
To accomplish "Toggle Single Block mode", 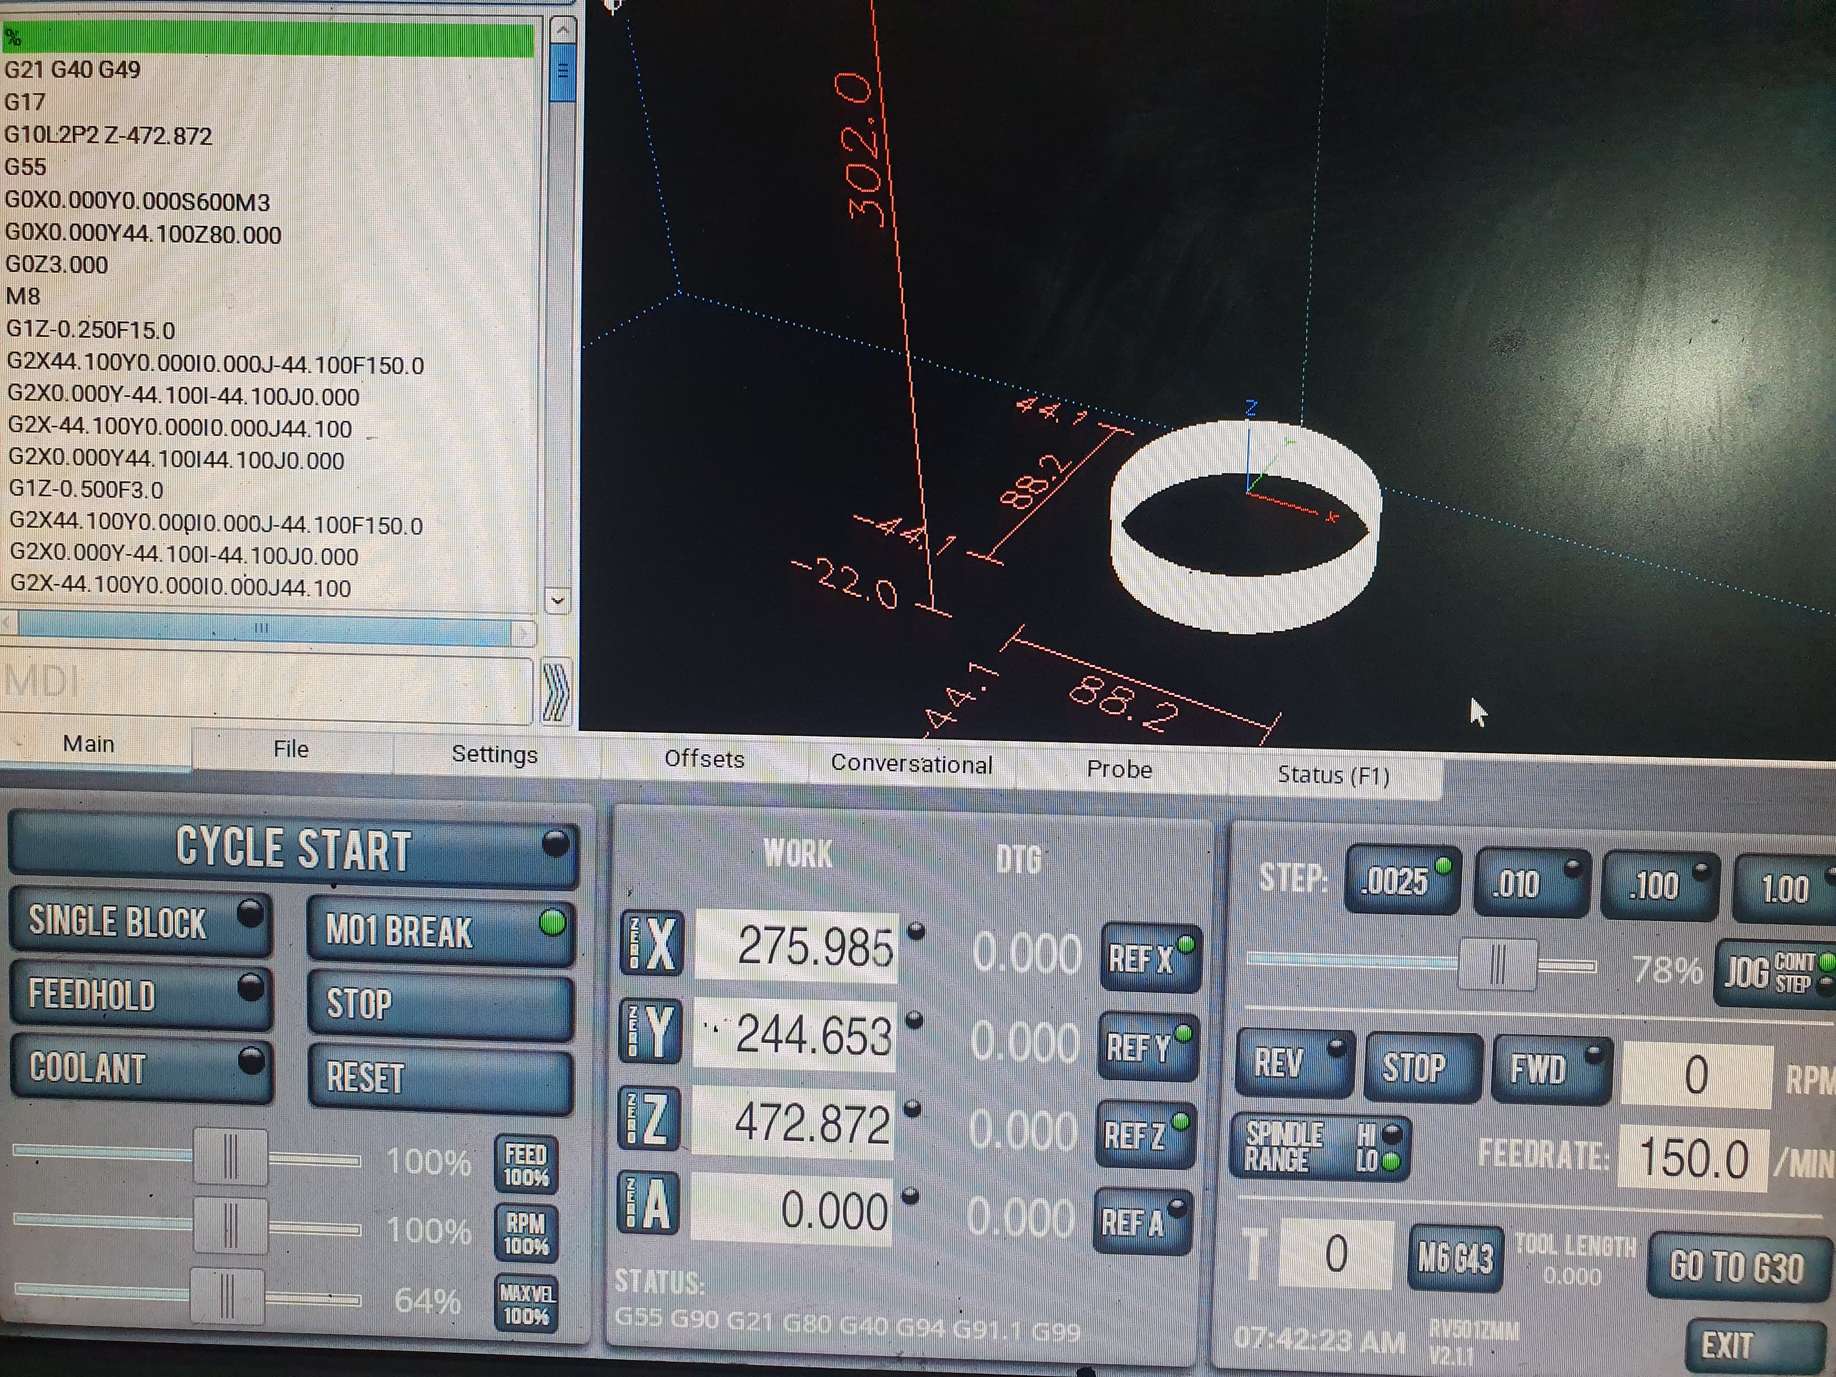I will coord(139,923).
